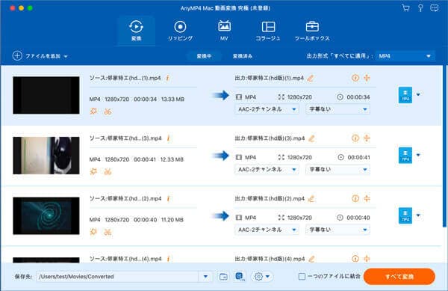
Task: Show source info for (1).mp4
Action: [168, 78]
